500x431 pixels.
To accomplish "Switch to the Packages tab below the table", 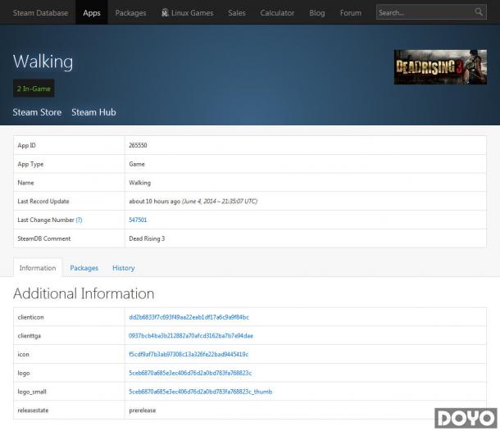I will pyautogui.click(x=84, y=268).
